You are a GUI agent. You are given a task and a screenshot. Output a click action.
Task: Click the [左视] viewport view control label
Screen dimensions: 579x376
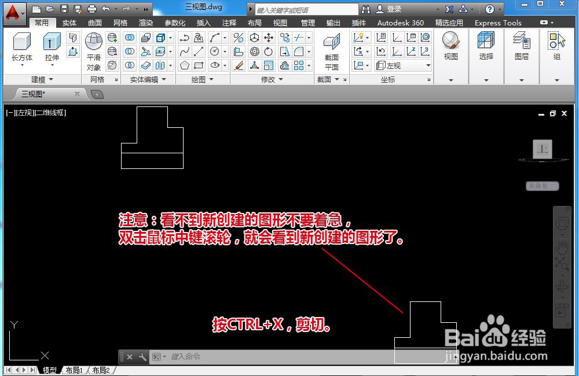[x=25, y=113]
